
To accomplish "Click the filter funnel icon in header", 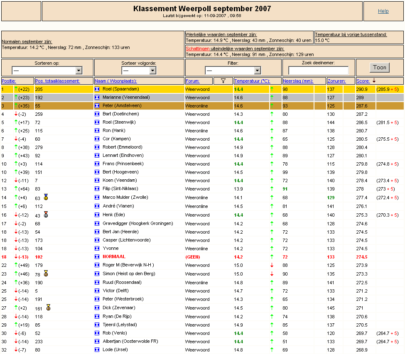I will point(223,81).
